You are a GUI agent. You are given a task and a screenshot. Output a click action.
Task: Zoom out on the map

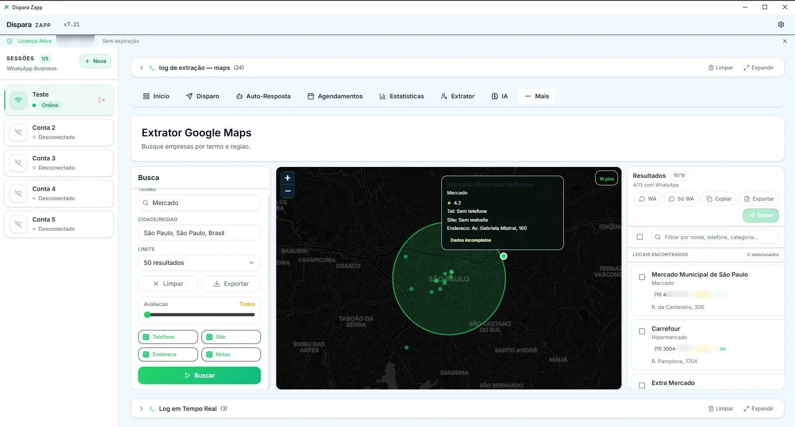(288, 191)
